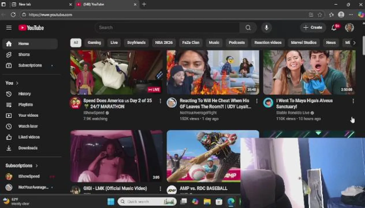This screenshot has width=365, height=208.
Task: Select the Reaction videos filter chip
Action: coord(268,43)
